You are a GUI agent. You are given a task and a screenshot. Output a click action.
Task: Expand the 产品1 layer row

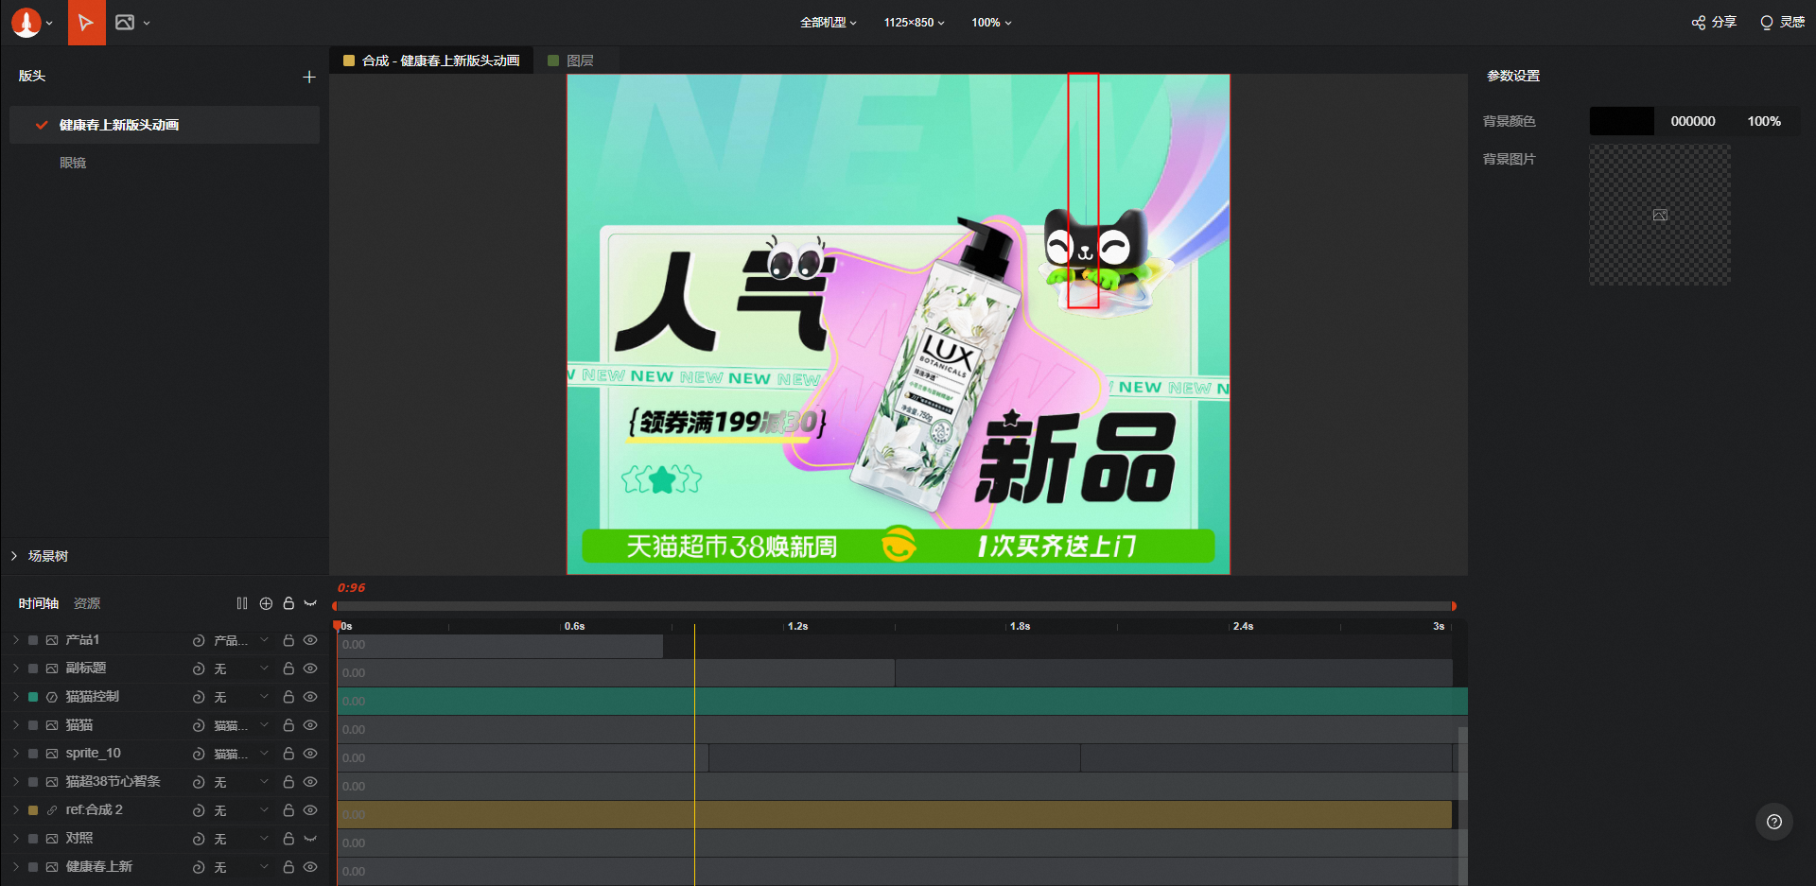[15, 640]
